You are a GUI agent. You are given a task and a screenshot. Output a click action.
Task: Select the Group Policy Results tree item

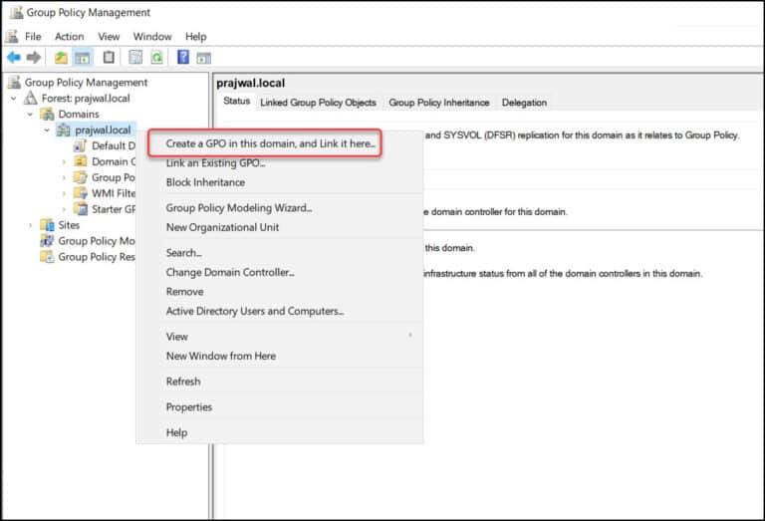click(x=97, y=257)
